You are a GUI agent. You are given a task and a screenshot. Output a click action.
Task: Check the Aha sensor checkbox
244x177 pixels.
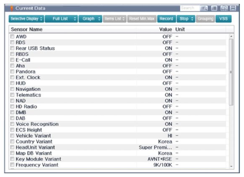pos(12,66)
